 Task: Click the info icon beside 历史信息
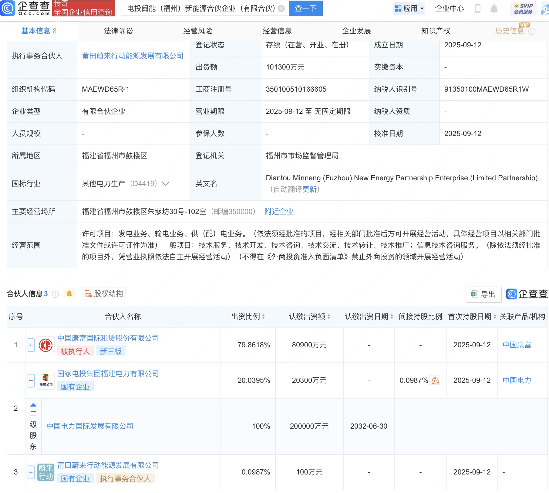(x=532, y=31)
